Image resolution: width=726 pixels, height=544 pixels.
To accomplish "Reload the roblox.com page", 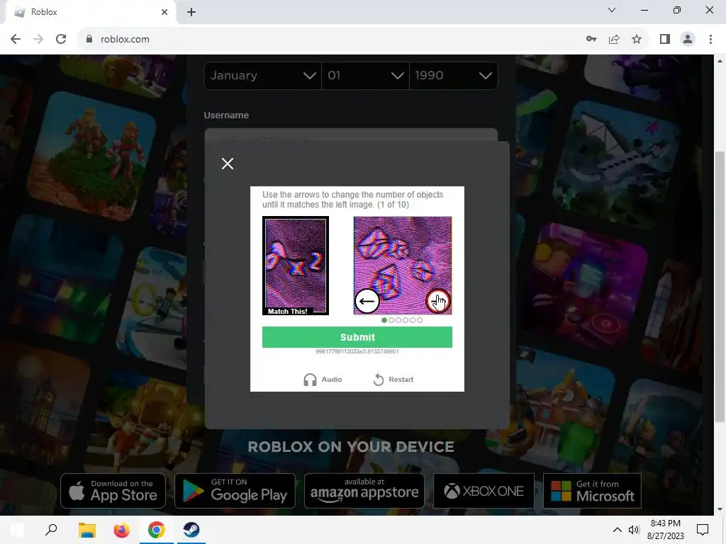I will 61,40.
